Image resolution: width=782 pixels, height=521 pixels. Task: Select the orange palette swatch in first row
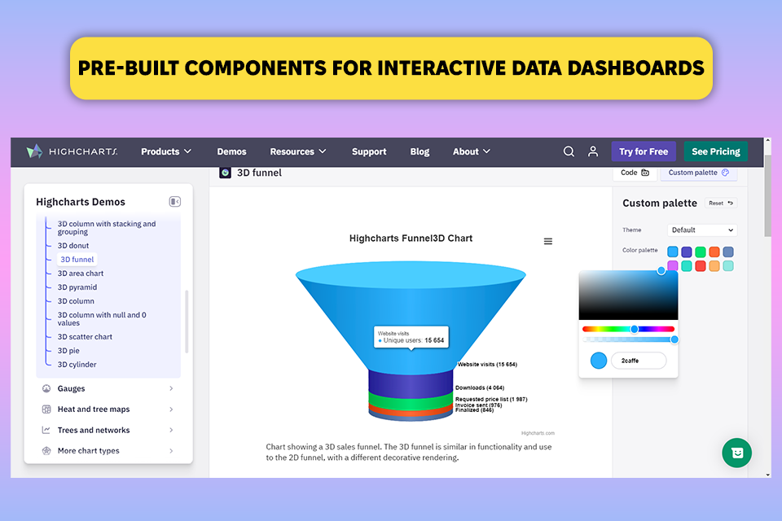click(714, 252)
